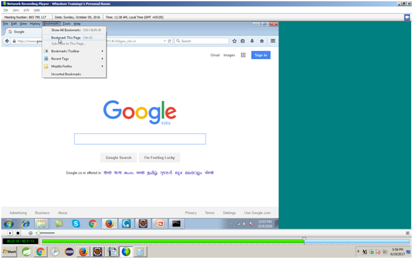Open Spring Tool Suite leaf icon in bottom taskbar
The height and width of the screenshot is (259, 413).
(x=26, y=252)
